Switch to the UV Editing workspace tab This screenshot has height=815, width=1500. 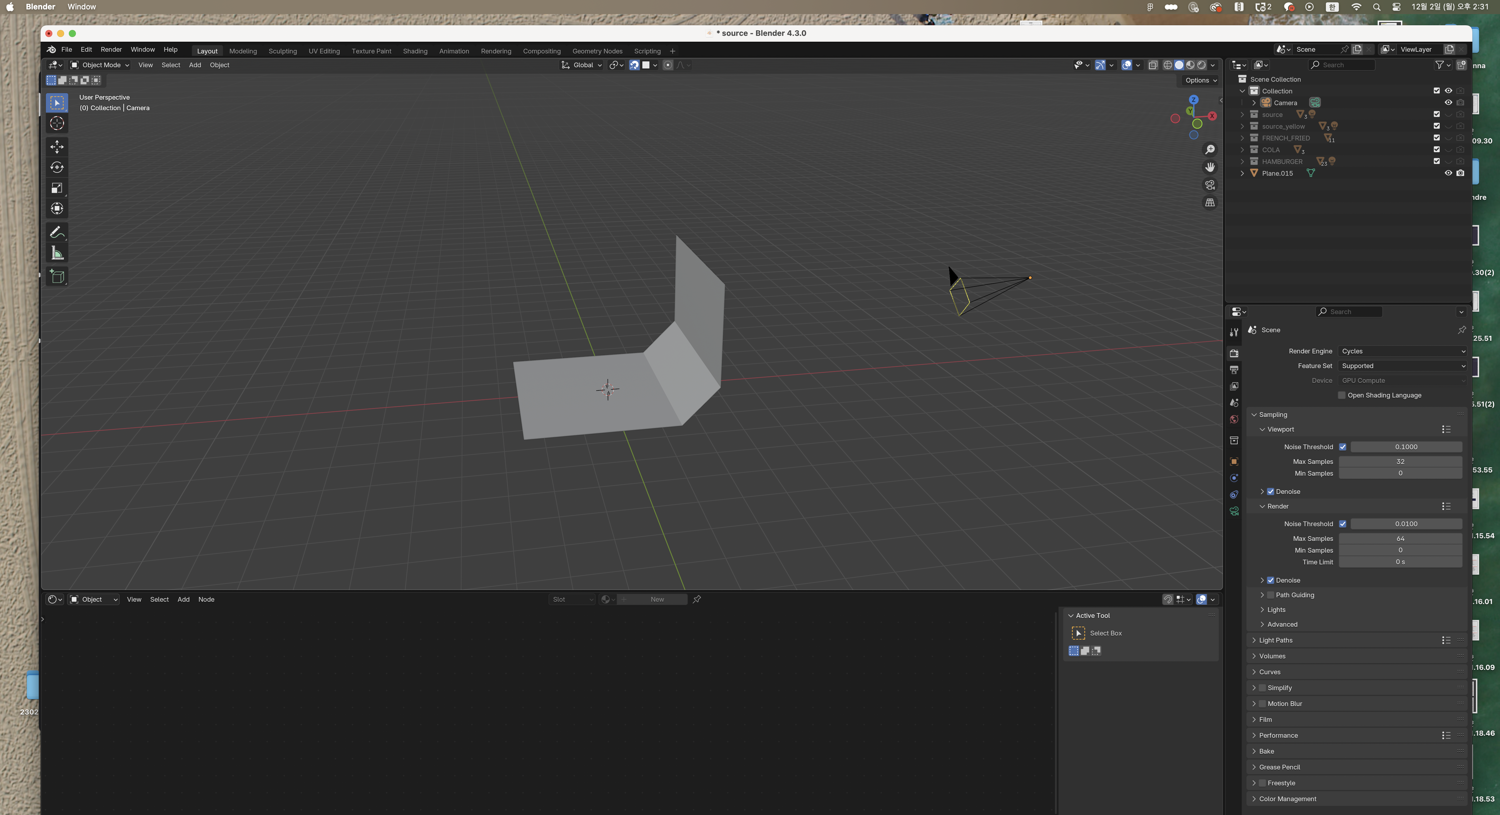[x=324, y=51]
